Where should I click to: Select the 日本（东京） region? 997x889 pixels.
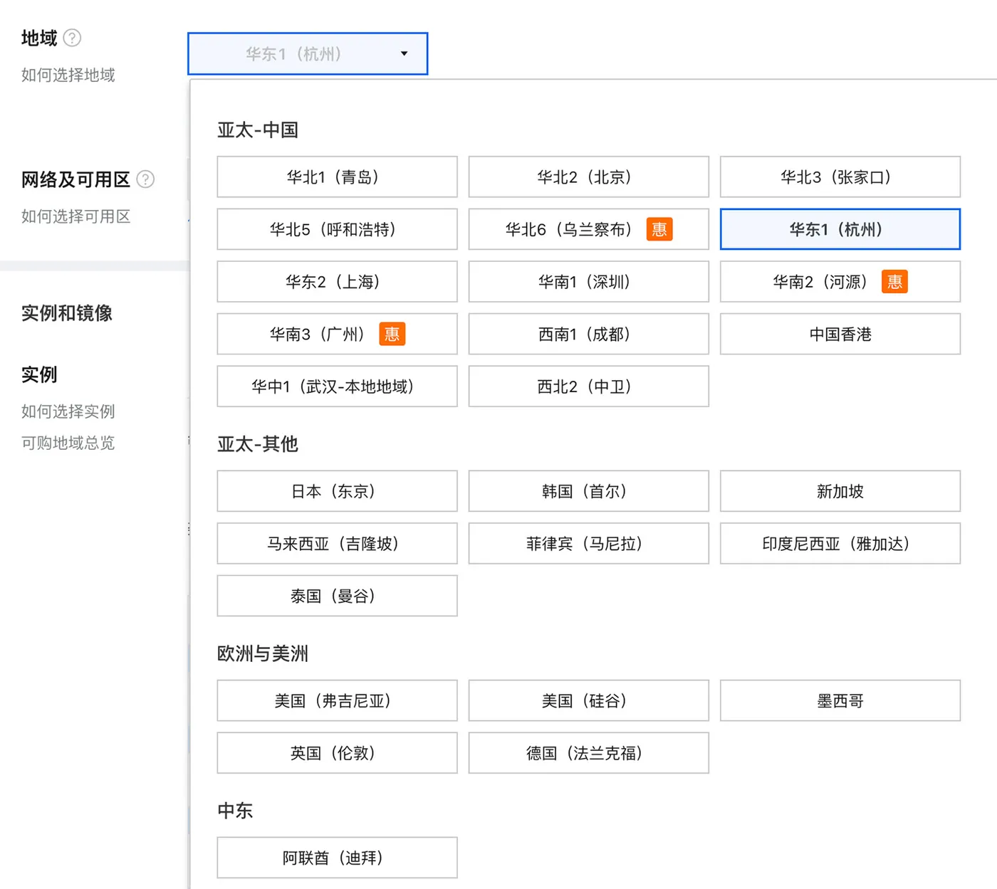click(x=336, y=491)
